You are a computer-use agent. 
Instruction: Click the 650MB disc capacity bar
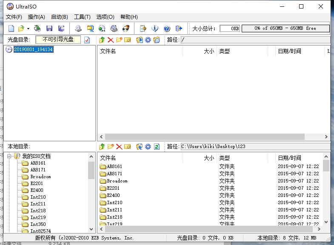[285, 28]
